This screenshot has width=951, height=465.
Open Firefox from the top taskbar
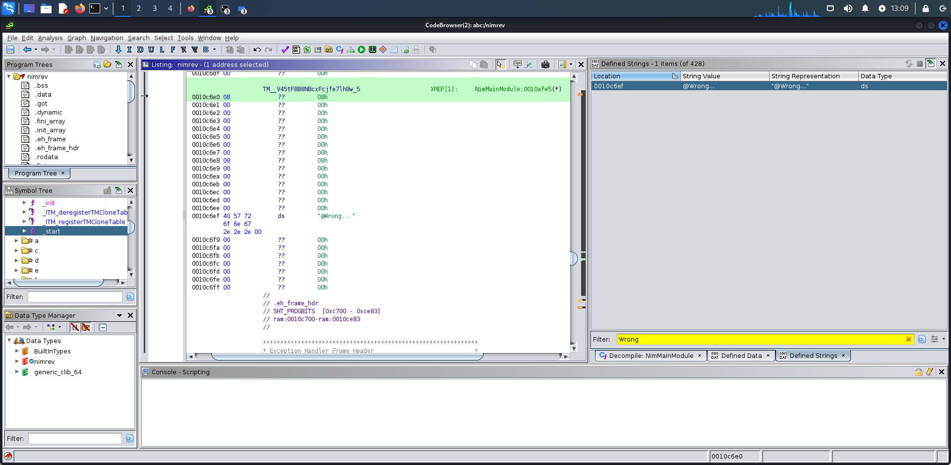point(79,8)
